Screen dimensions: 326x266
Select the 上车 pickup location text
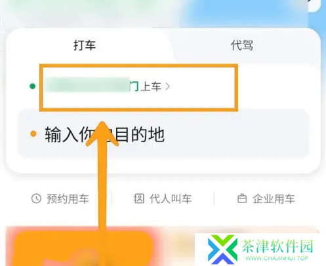point(151,86)
